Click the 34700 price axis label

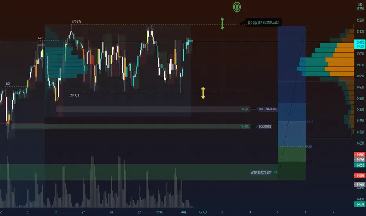click(360, 132)
